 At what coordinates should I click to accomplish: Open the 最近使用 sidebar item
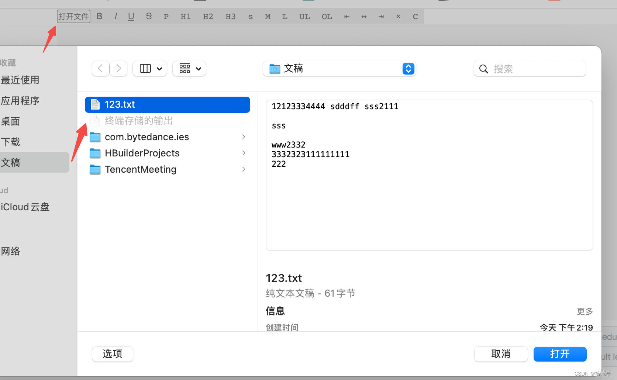coord(20,80)
